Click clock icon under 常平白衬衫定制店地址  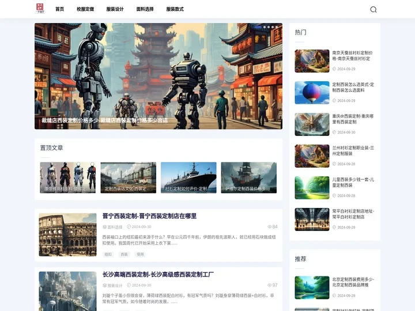pyautogui.click(x=334, y=227)
